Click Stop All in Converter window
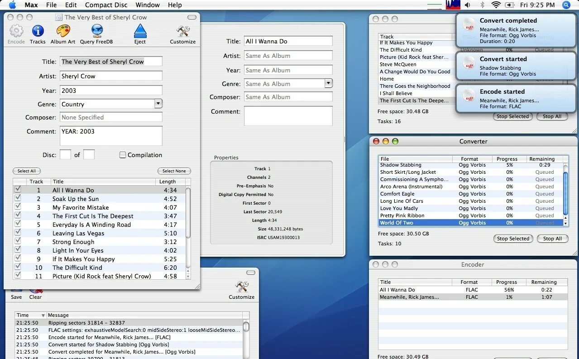 [x=552, y=239]
